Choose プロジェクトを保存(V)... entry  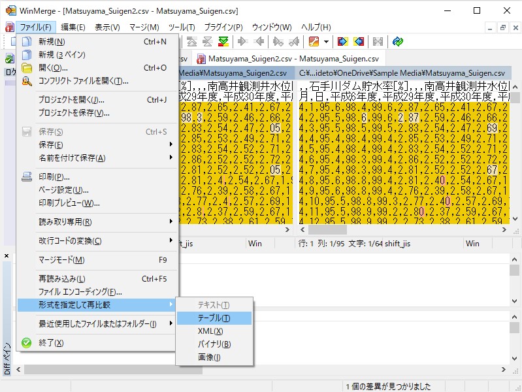click(x=97, y=113)
